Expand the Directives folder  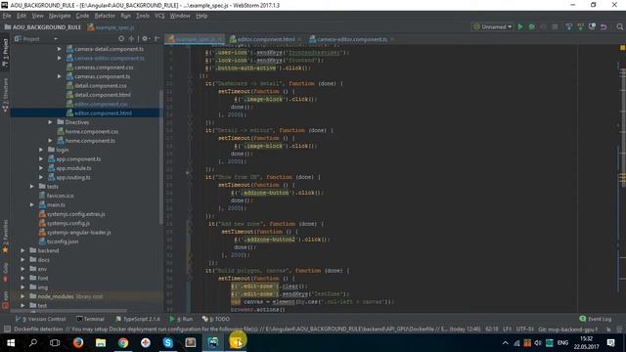pos(50,122)
